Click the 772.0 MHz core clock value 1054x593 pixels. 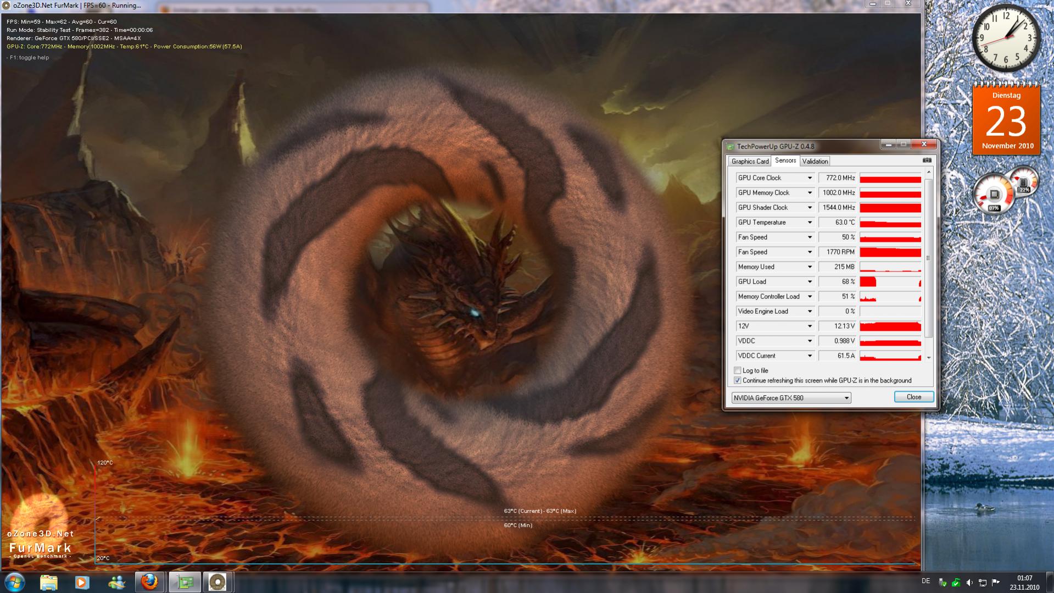pyautogui.click(x=837, y=178)
